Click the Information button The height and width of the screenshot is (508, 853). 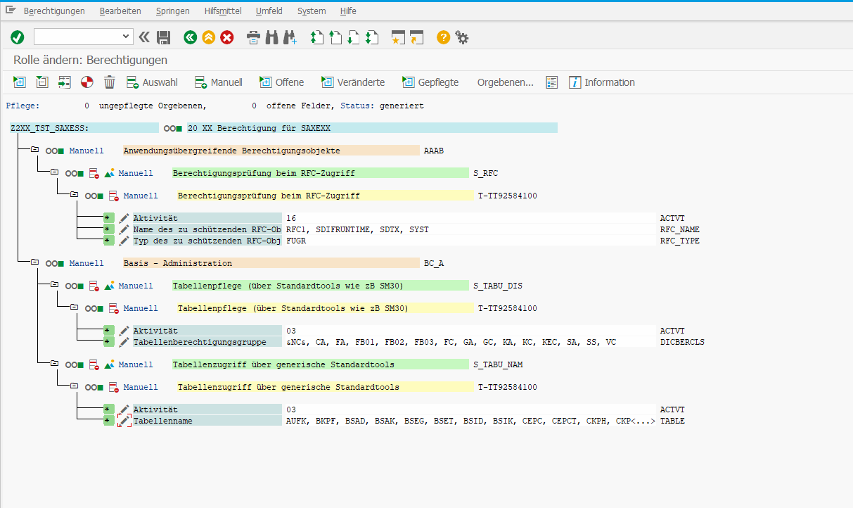coord(601,82)
